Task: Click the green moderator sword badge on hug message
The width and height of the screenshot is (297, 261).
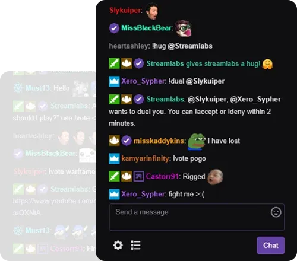Action: point(114,63)
